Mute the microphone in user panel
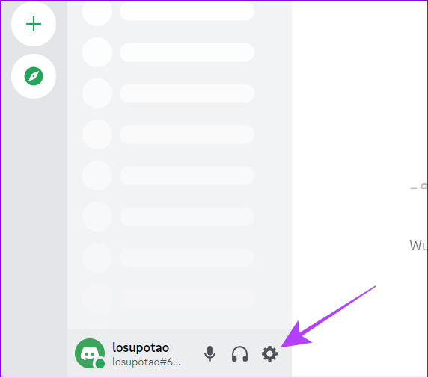The height and width of the screenshot is (378, 428). click(210, 354)
